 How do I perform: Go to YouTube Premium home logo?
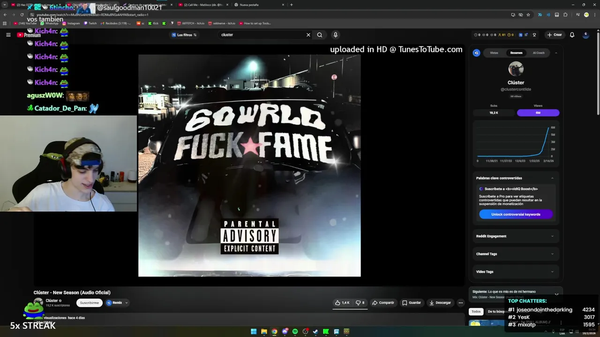(29, 35)
